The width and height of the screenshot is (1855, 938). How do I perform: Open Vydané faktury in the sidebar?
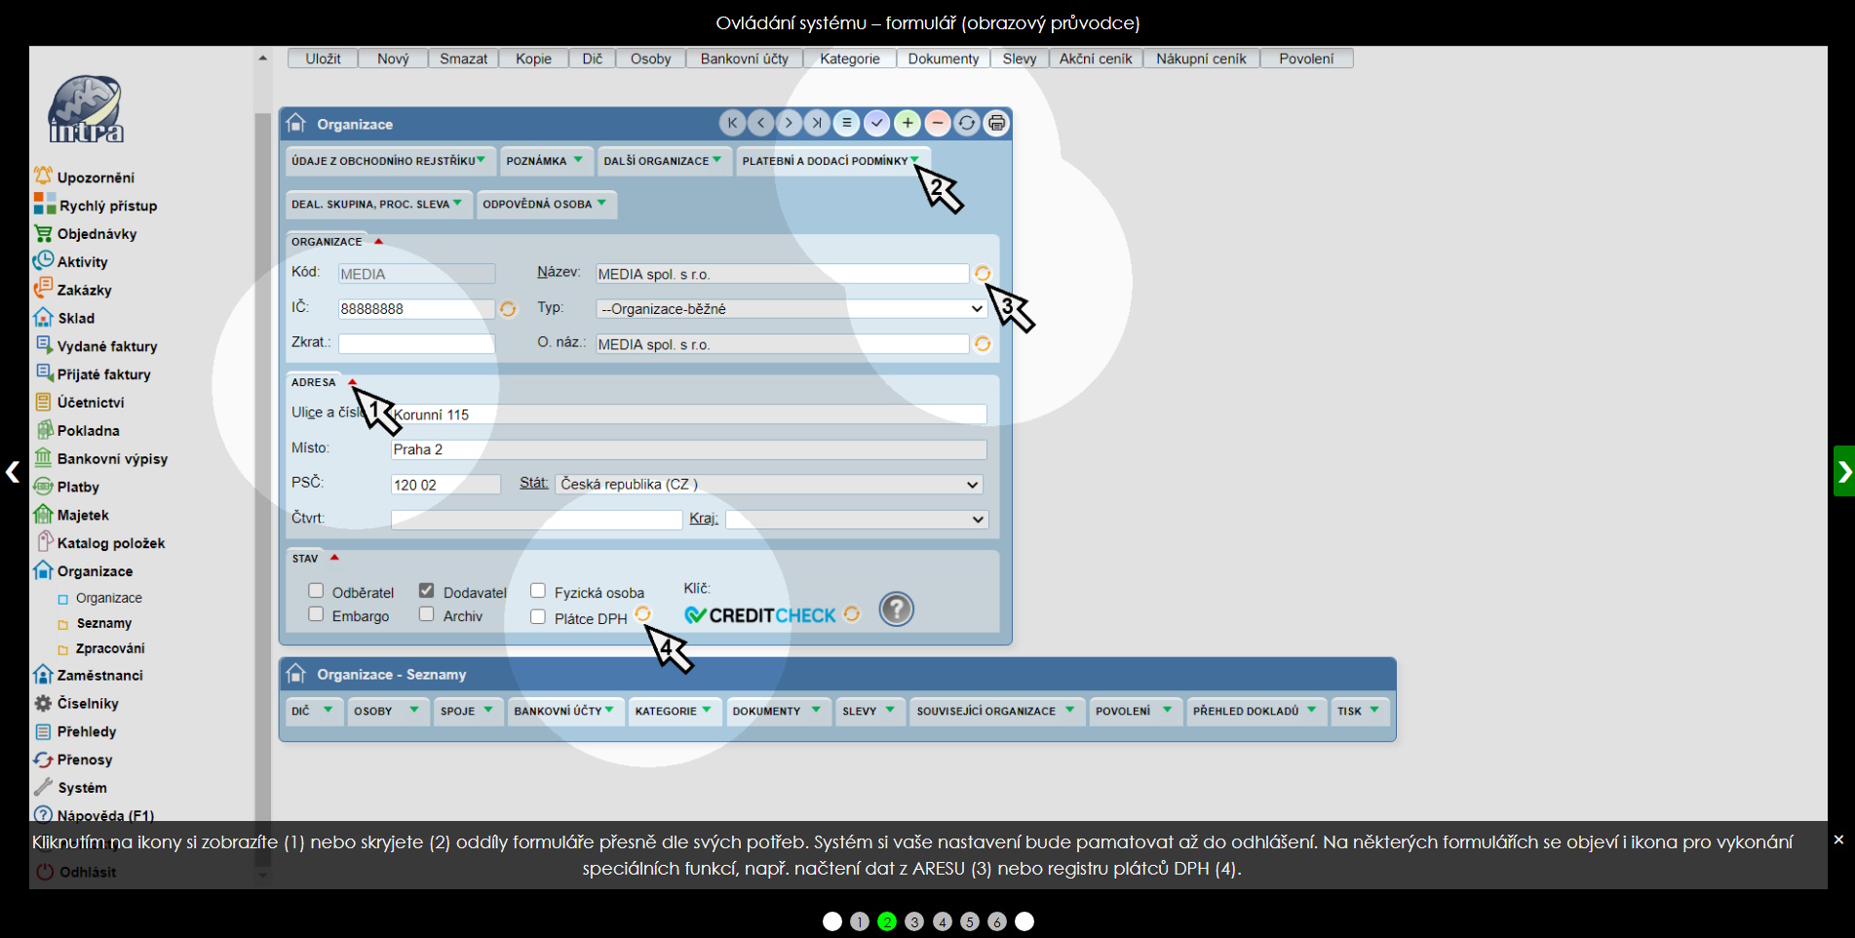pyautogui.click(x=106, y=346)
